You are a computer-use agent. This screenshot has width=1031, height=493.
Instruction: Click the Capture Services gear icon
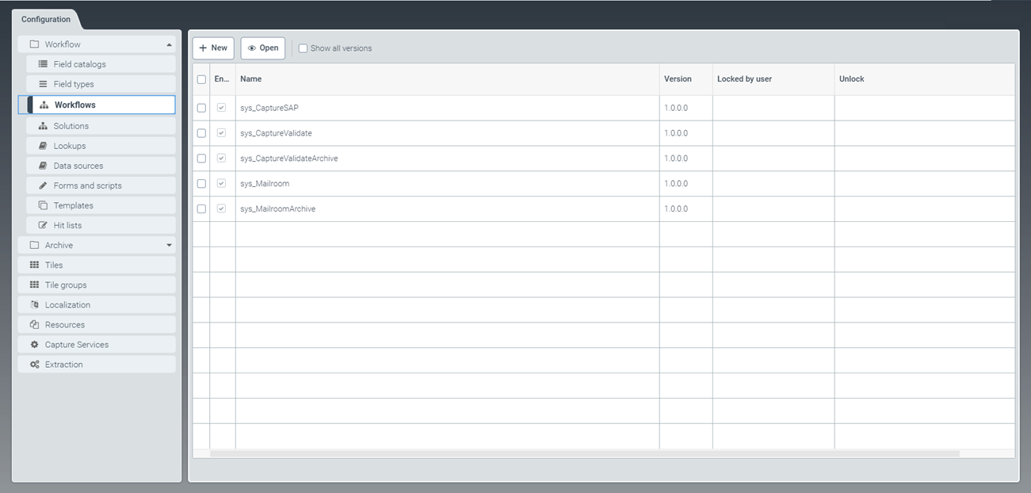pos(35,344)
